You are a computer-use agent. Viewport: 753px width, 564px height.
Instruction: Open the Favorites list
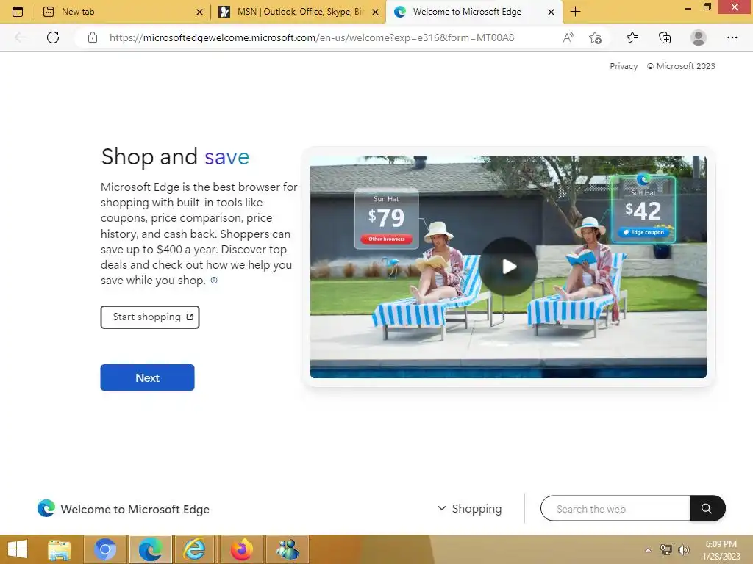pyautogui.click(x=632, y=37)
